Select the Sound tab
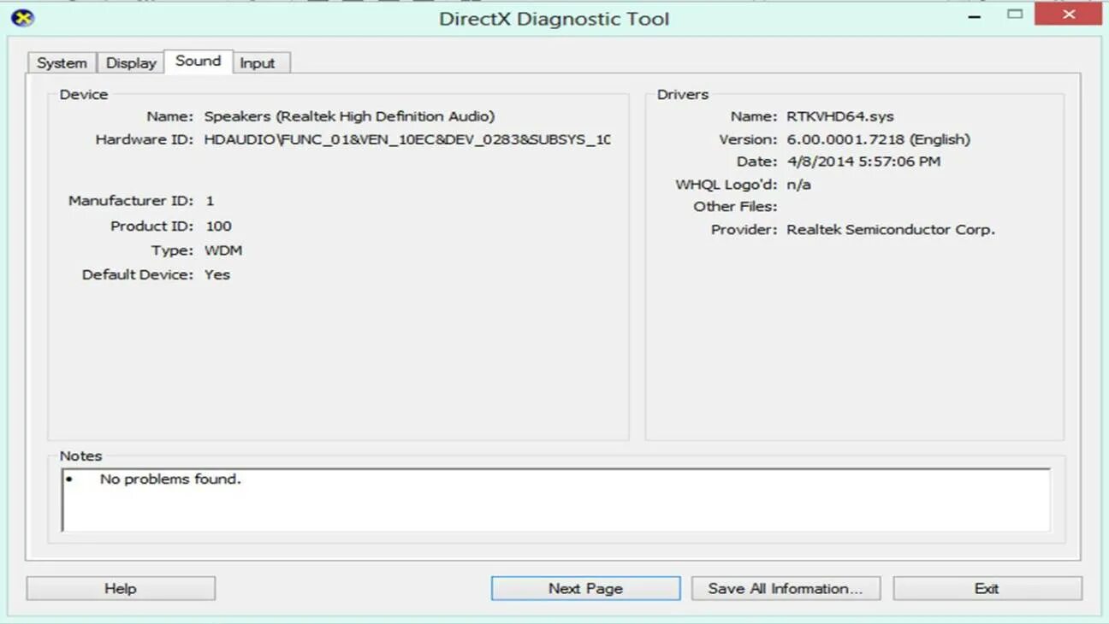 [199, 61]
